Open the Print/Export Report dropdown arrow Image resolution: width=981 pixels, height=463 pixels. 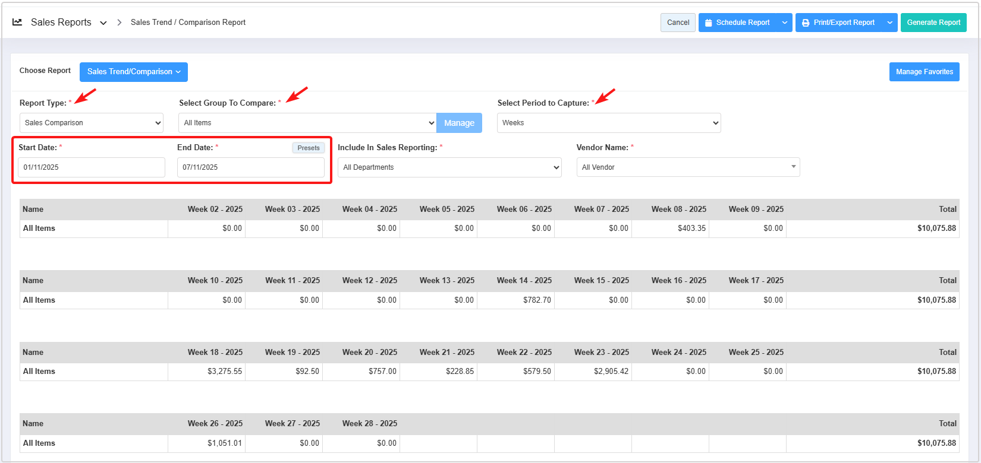tap(890, 23)
